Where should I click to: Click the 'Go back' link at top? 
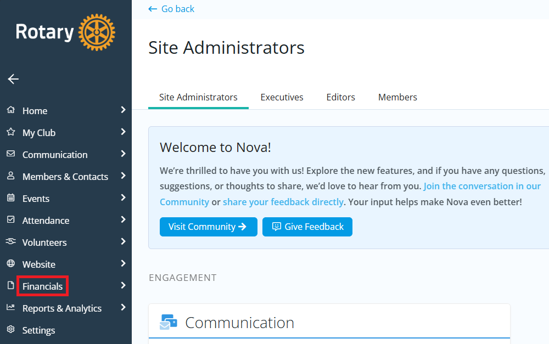coord(171,9)
